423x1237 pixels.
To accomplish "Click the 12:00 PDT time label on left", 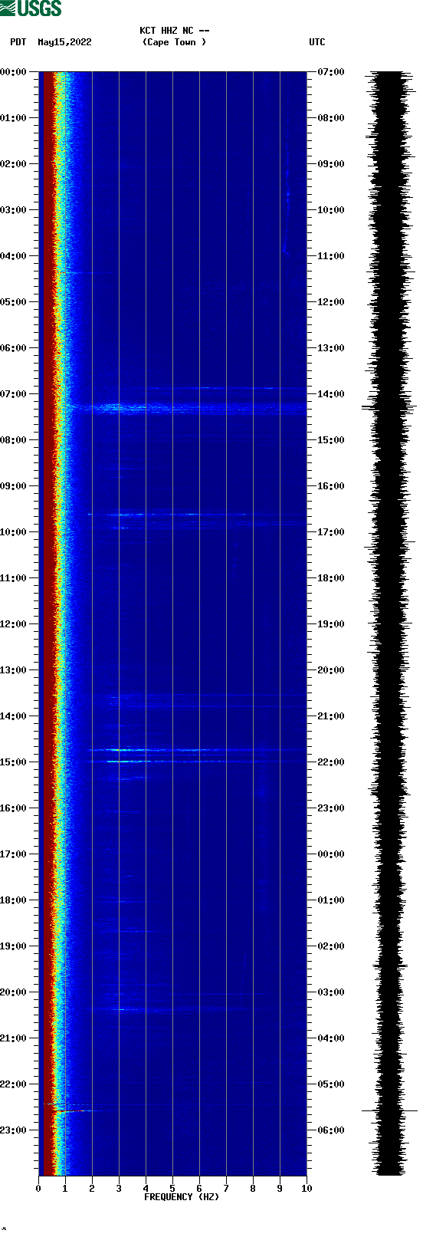I will pos(14,624).
